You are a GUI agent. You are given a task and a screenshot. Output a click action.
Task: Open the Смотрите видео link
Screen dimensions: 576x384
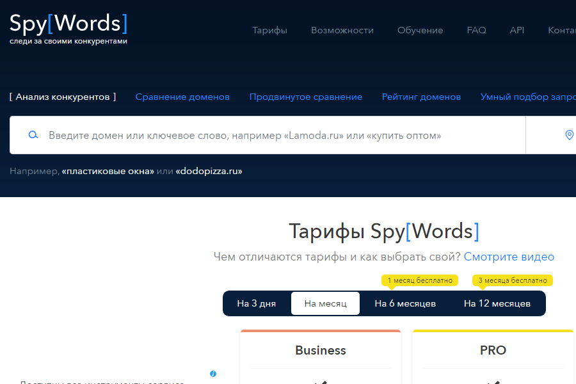click(x=509, y=257)
